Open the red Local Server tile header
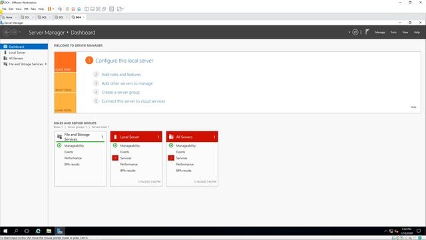Image resolution: width=426 pixels, height=240 pixels. click(x=136, y=137)
